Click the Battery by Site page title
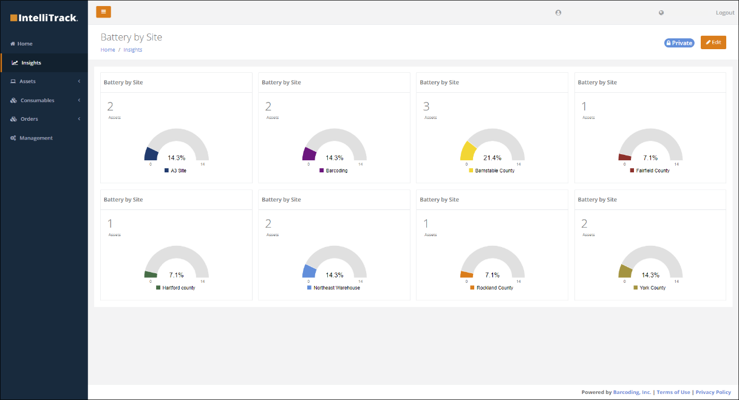This screenshot has height=400, width=739. point(131,37)
